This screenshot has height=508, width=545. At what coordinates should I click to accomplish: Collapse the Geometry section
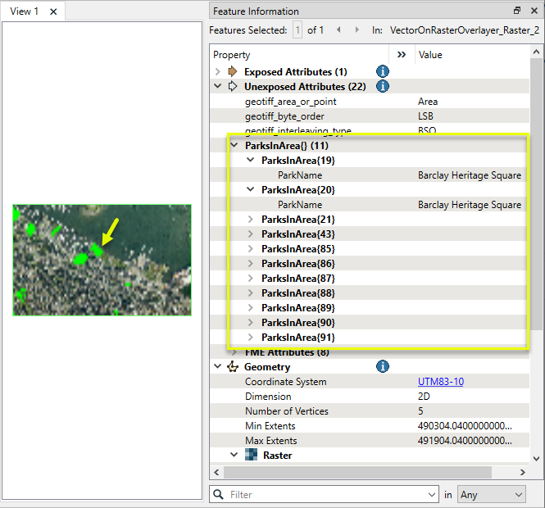tap(218, 367)
